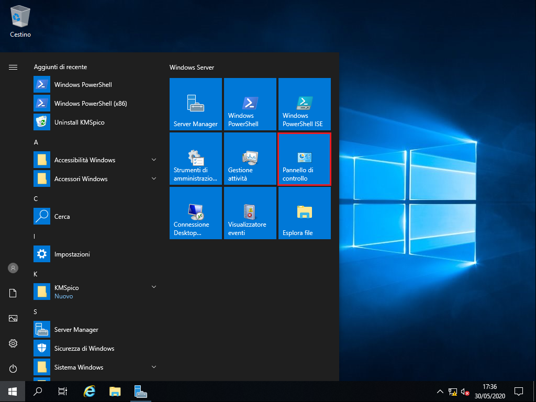Open Cerca from the app list
The image size is (536, 402).
point(96,216)
